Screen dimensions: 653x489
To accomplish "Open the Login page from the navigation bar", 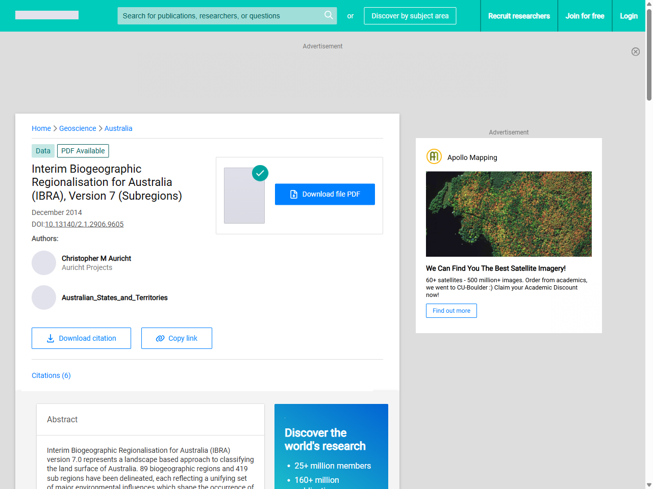I will pyautogui.click(x=629, y=16).
